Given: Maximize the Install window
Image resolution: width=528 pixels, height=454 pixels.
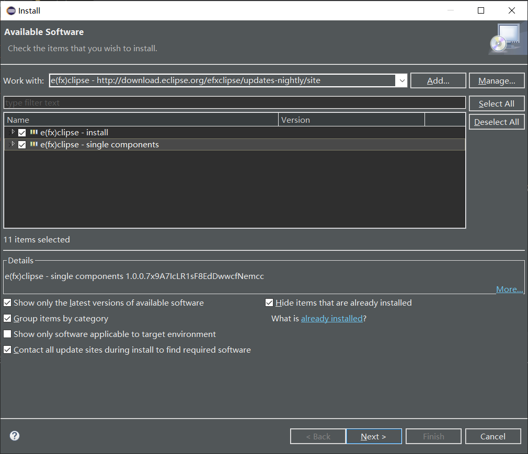Looking at the screenshot, I should click(481, 10).
